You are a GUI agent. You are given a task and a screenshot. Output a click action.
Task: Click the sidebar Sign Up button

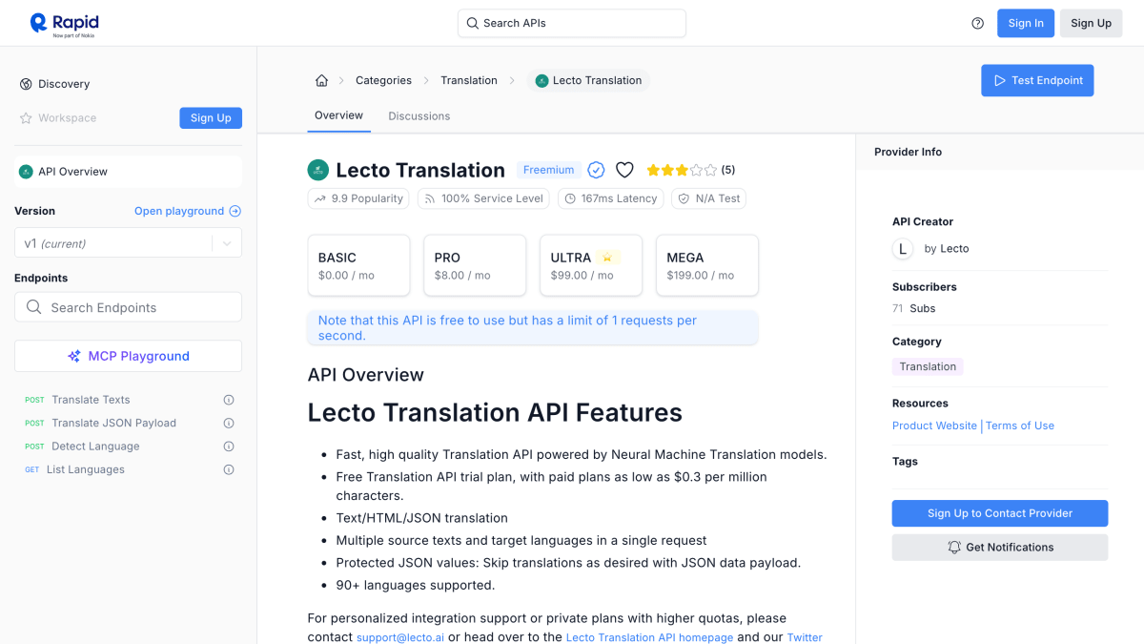(211, 118)
